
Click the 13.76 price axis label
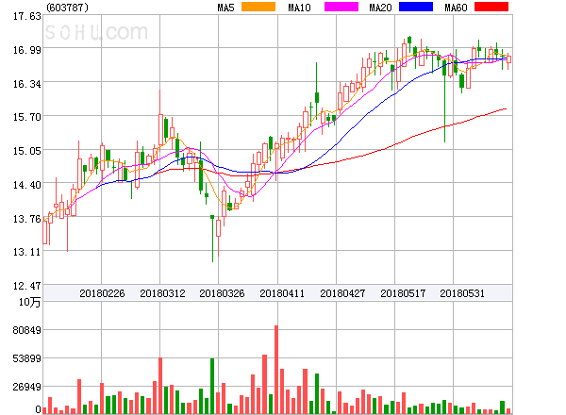pos(27,219)
